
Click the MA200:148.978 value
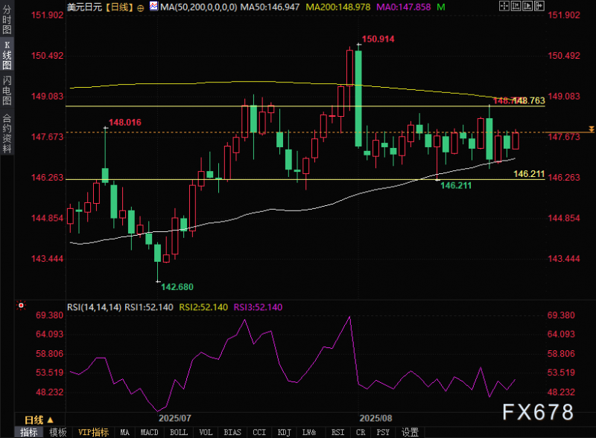338,7
